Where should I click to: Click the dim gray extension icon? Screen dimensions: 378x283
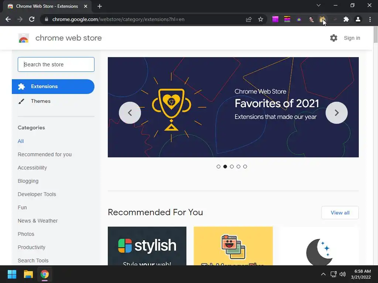(x=334, y=19)
